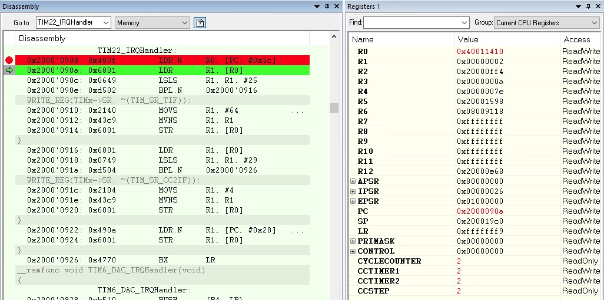Screen dimensions: 604x300
Task: Expand the APSR register
Action: coord(353,181)
